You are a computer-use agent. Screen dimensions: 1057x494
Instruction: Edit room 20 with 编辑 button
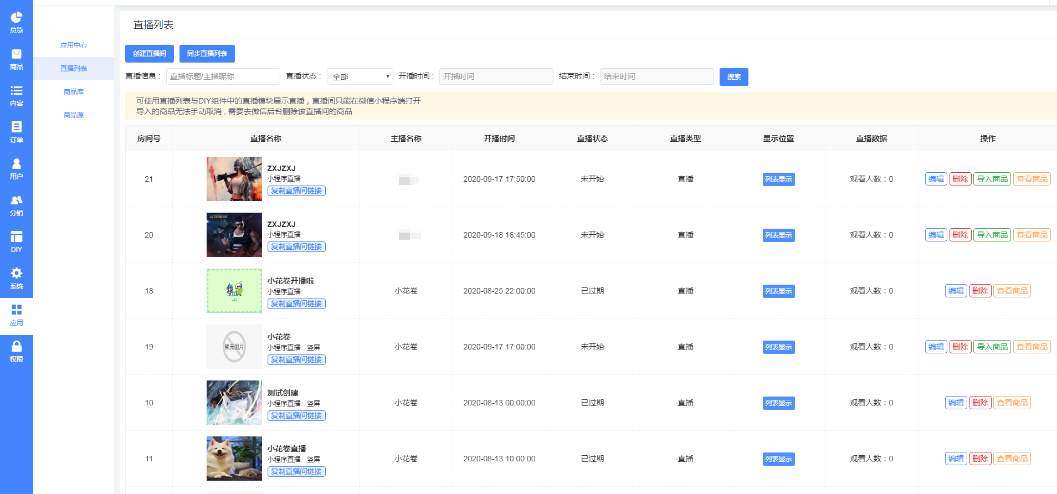(936, 235)
